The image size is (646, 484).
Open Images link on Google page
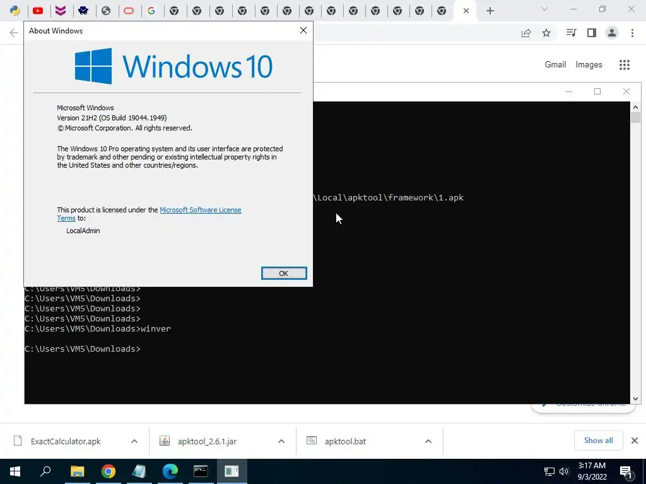tap(589, 65)
